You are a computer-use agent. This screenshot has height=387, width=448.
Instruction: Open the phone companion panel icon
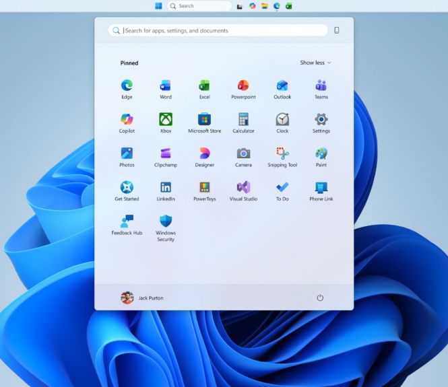337,30
